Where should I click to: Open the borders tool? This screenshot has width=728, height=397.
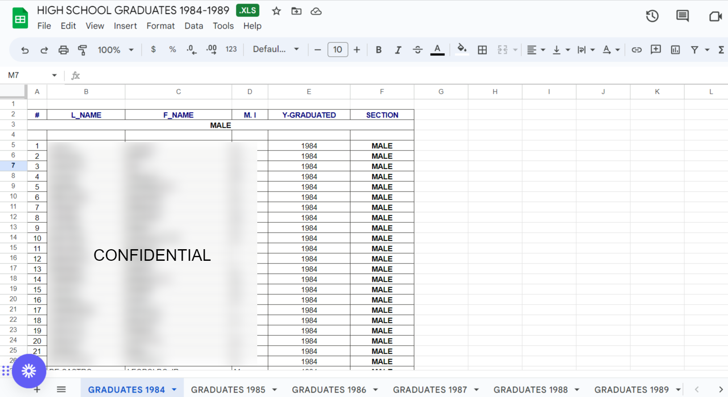tap(482, 50)
